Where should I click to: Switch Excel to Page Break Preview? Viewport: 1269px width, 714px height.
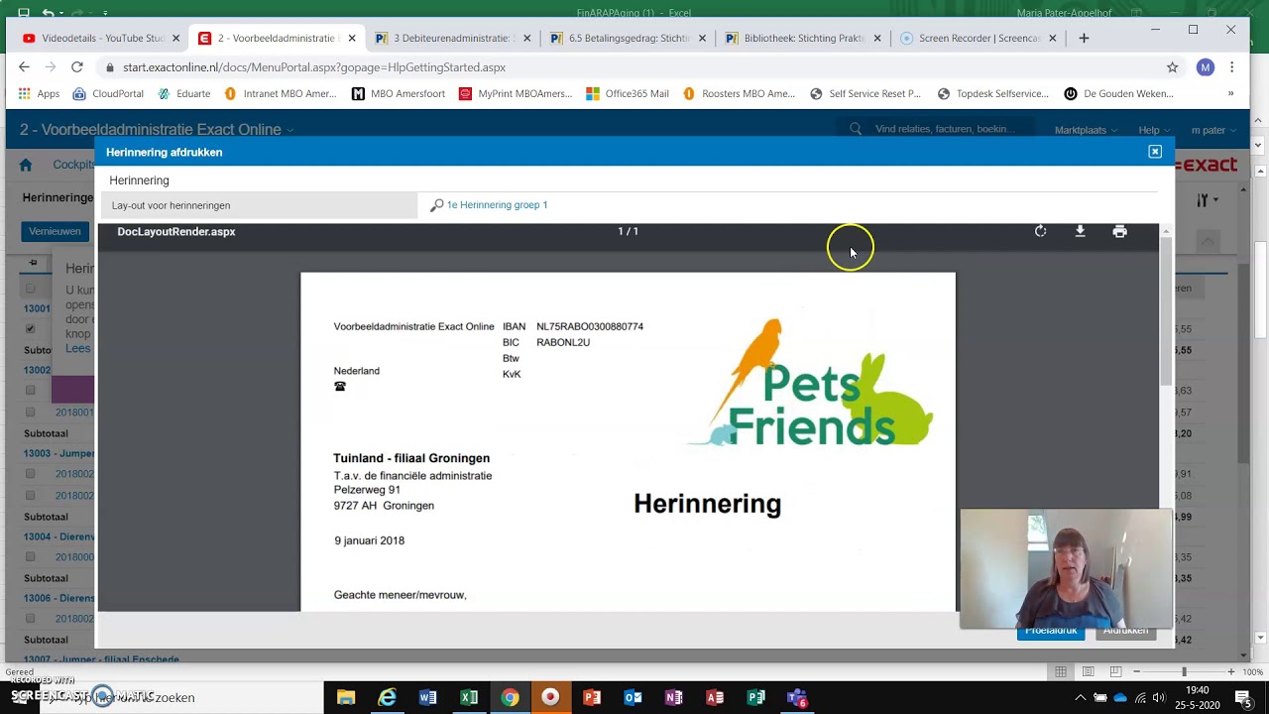1114,671
